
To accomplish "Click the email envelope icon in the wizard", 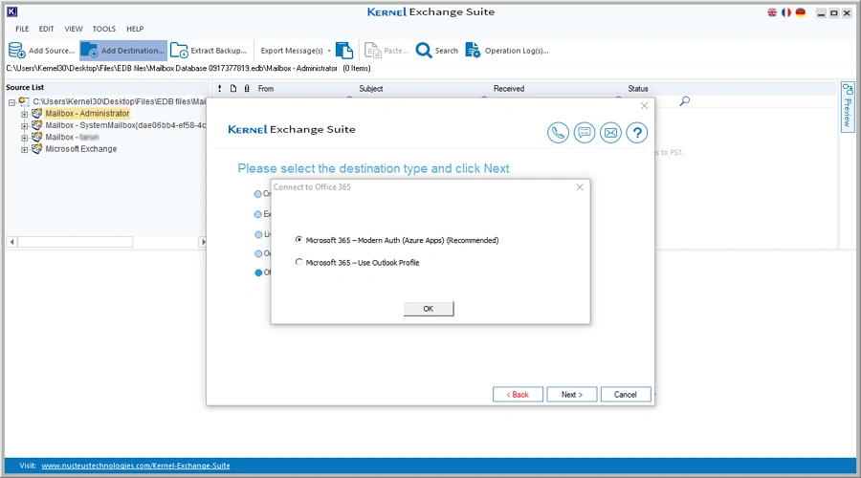I will [x=610, y=133].
